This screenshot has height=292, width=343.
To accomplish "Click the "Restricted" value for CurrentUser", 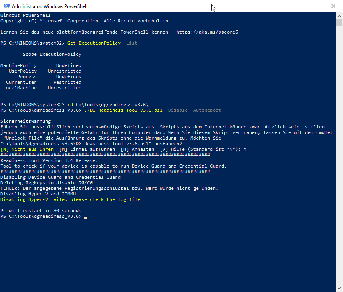I will 67,82.
